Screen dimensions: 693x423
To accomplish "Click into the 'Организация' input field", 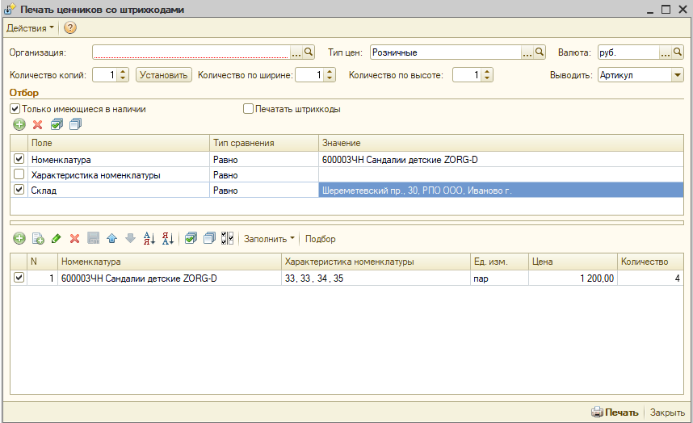I will [190, 52].
